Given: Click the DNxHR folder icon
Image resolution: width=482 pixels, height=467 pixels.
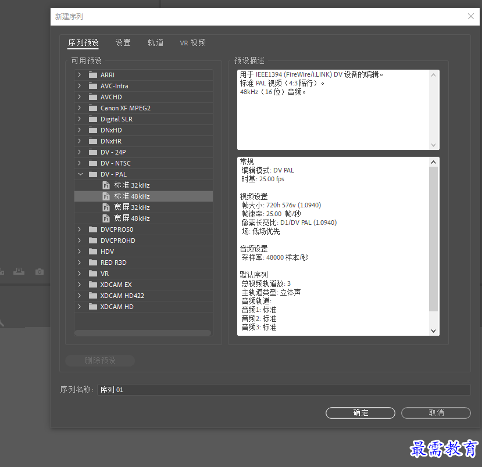Looking at the screenshot, I should [93, 141].
